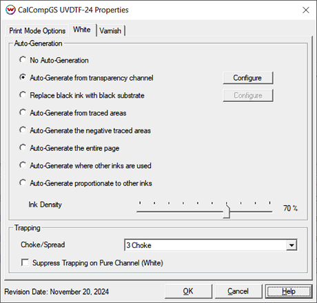Switch to the Print Mode Options tab
The width and height of the screenshot is (317, 303).
[37, 31]
